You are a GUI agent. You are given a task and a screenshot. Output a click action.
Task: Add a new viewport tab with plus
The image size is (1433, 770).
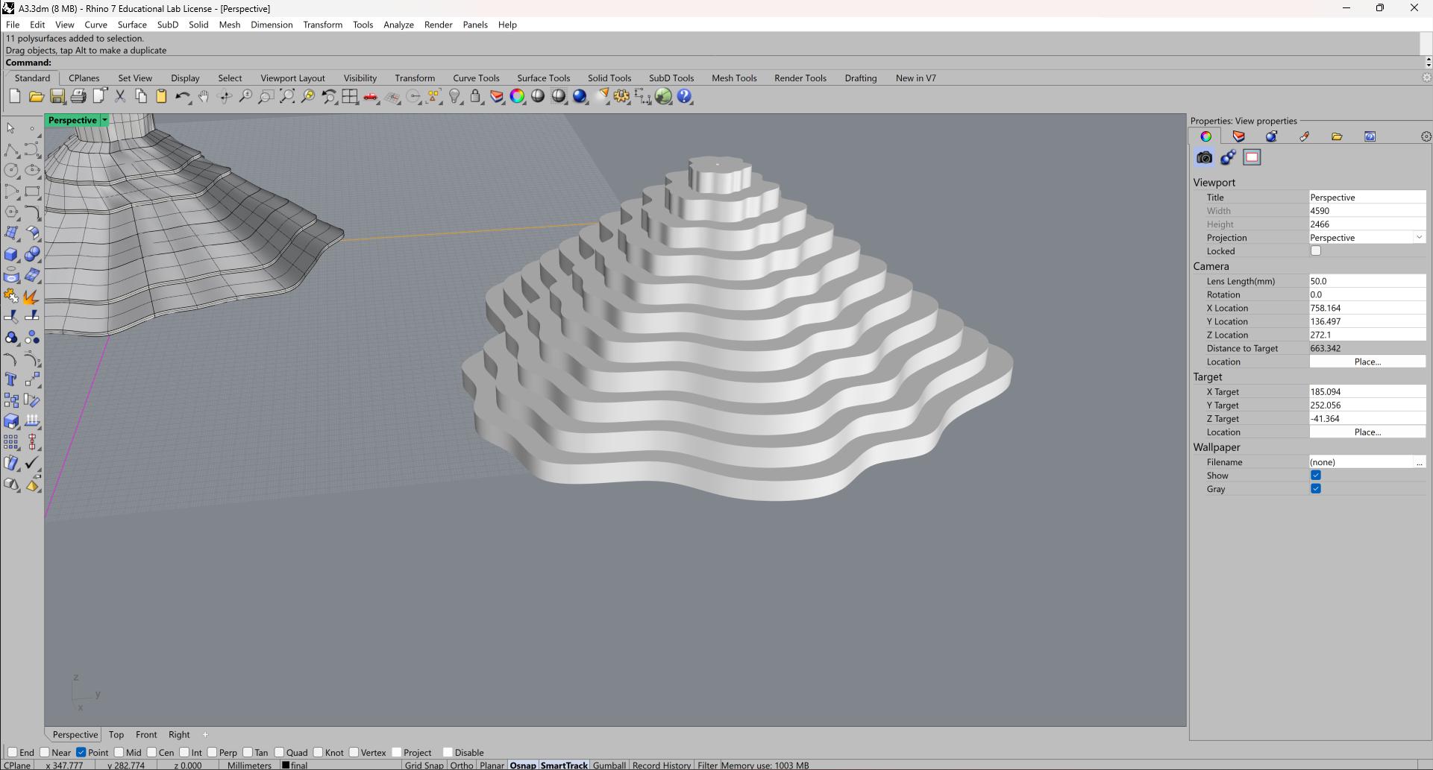tap(205, 734)
